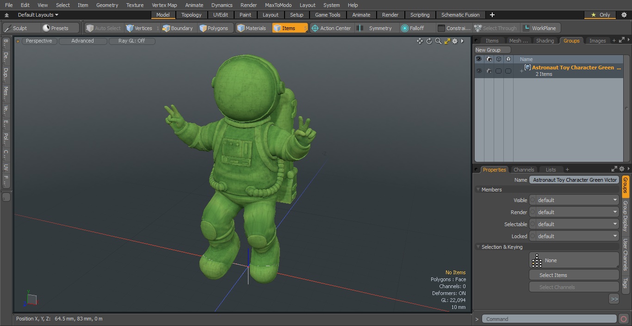Screen dimensions: 632x326
Task: Toggle the Only star filter button
Action: [x=600, y=15]
